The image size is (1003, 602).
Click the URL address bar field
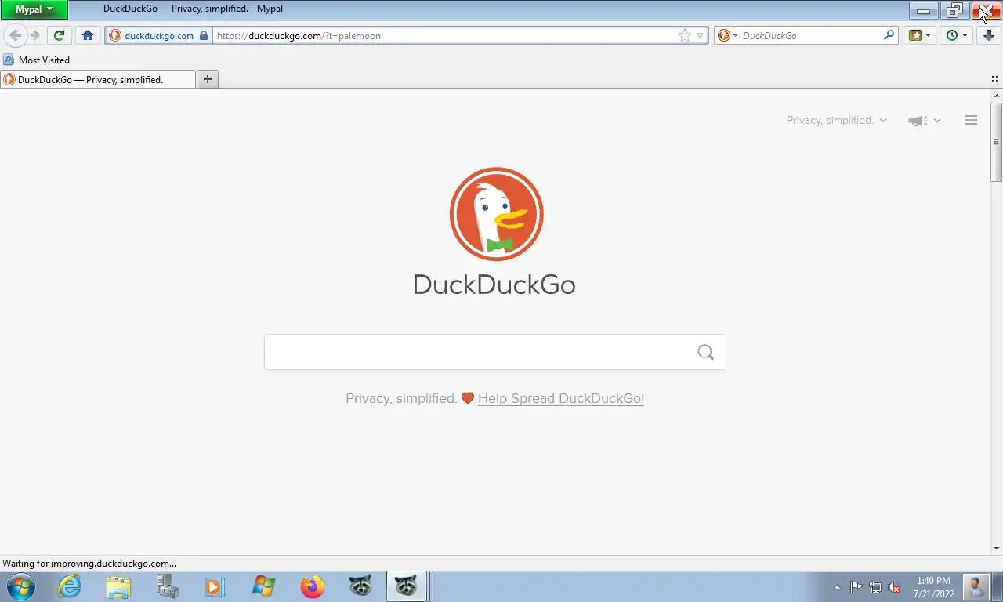coord(443,35)
